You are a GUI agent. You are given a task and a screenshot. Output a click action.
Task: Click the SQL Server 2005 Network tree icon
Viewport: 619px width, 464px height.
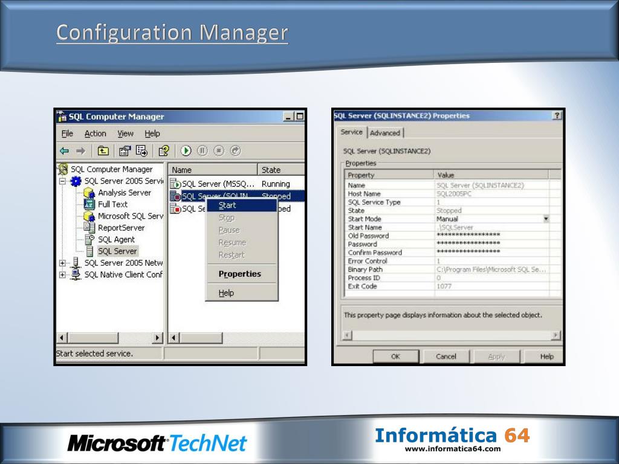[x=76, y=263]
